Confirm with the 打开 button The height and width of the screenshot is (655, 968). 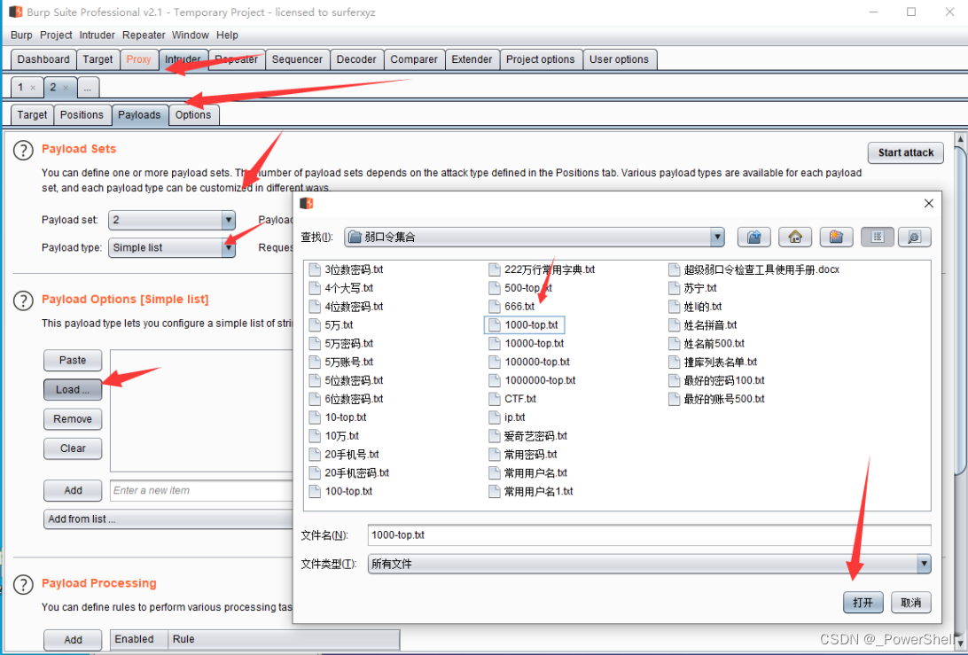point(863,603)
